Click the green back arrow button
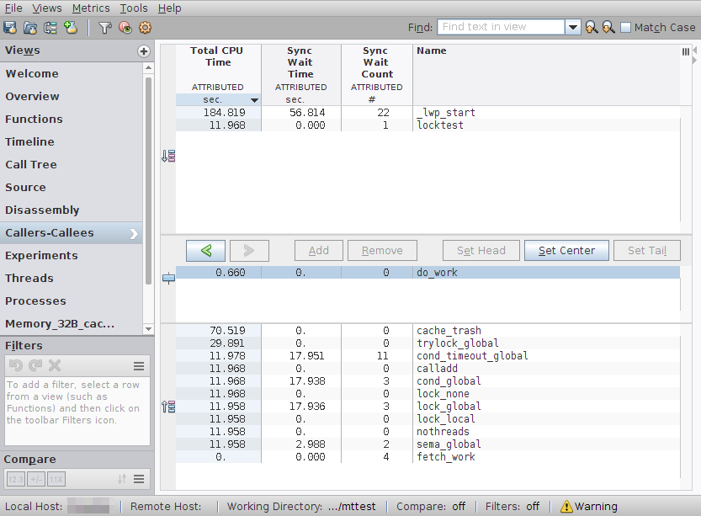701x516 pixels. (x=205, y=250)
